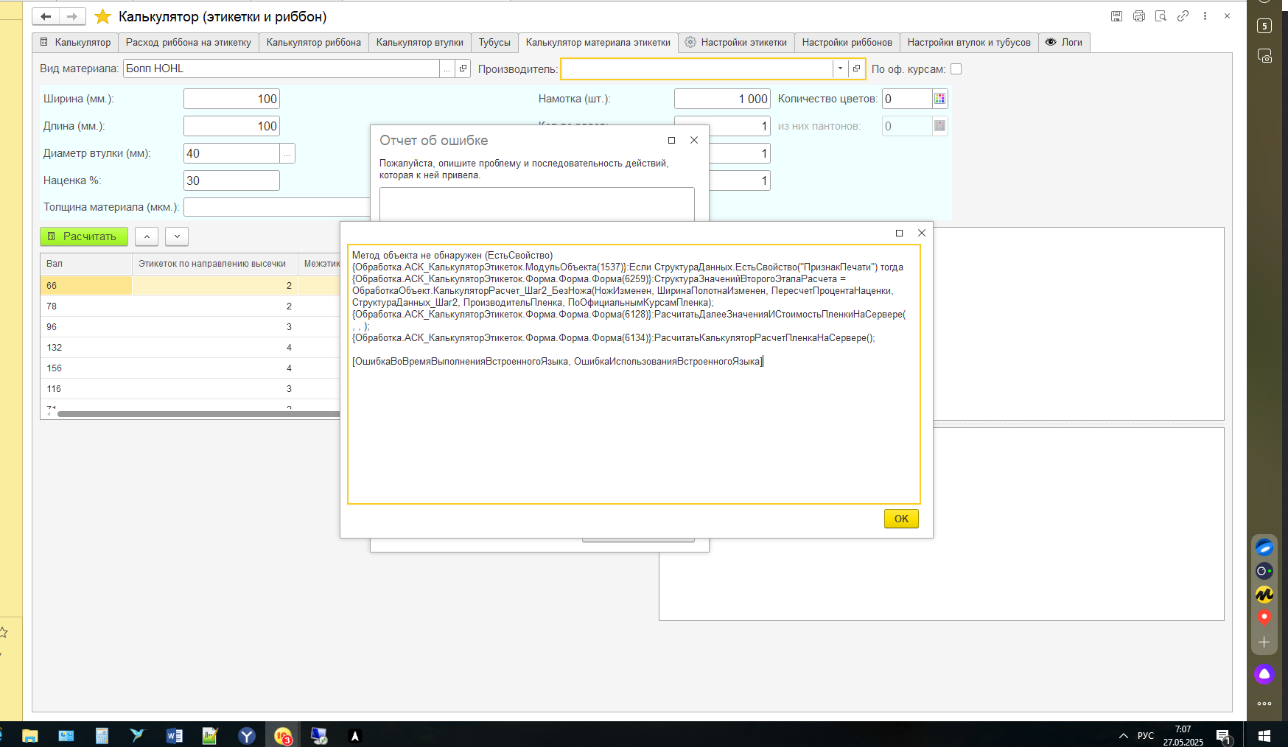The height and width of the screenshot is (747, 1288).
Task: Click the print icon in the top-right toolbar
Action: [x=1138, y=16]
